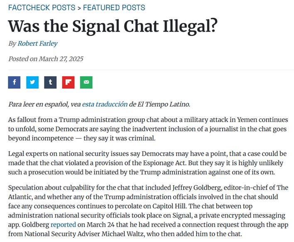The width and height of the screenshot is (294, 242).
Task: Open author Robert Farley's profile link
Action: (x=37, y=44)
